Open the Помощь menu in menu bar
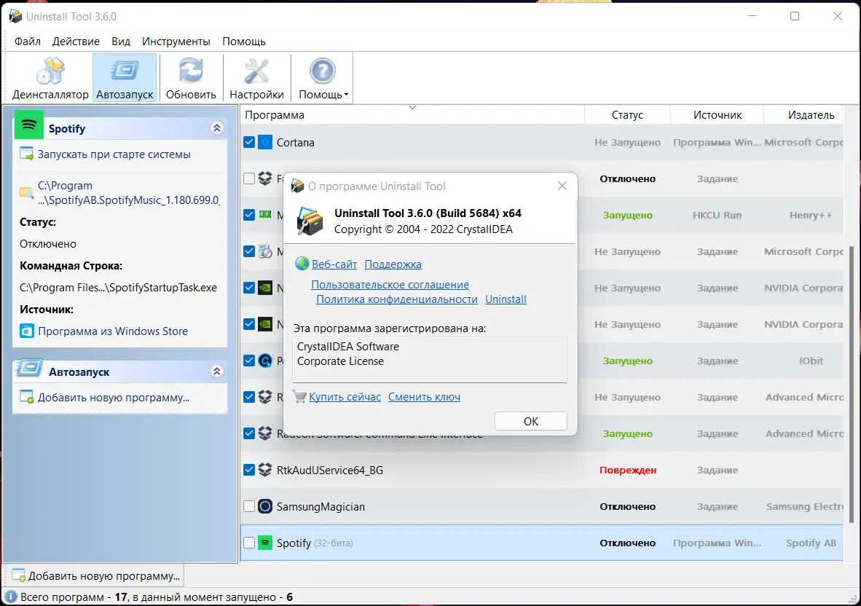Image resolution: width=861 pixels, height=606 pixels. (x=244, y=42)
